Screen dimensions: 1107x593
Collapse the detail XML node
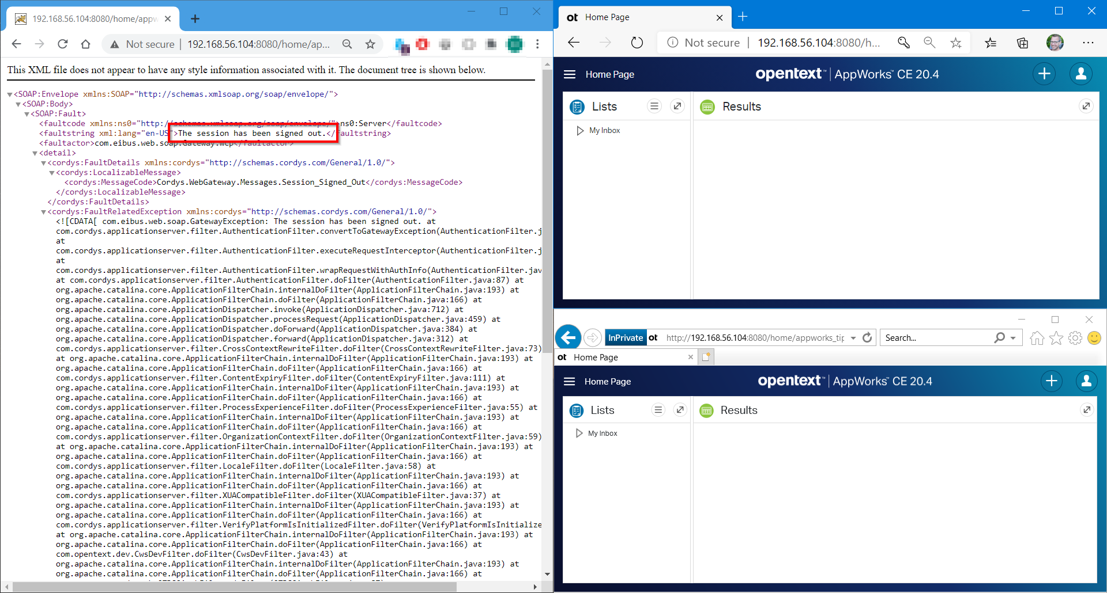(35, 153)
